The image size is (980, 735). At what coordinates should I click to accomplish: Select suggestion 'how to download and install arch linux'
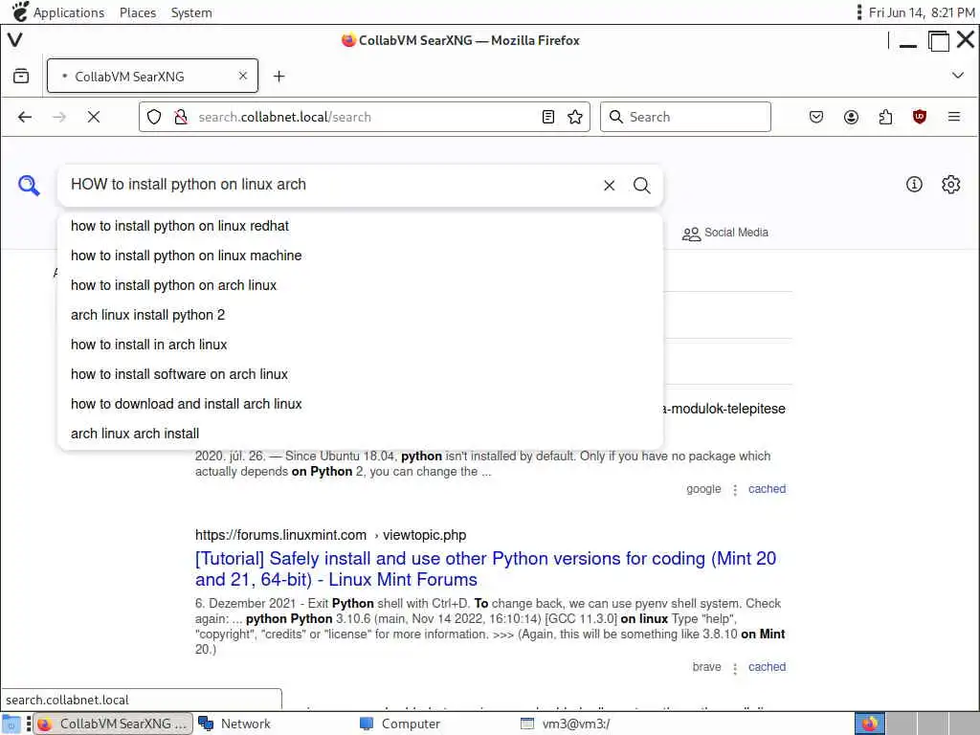360,404
